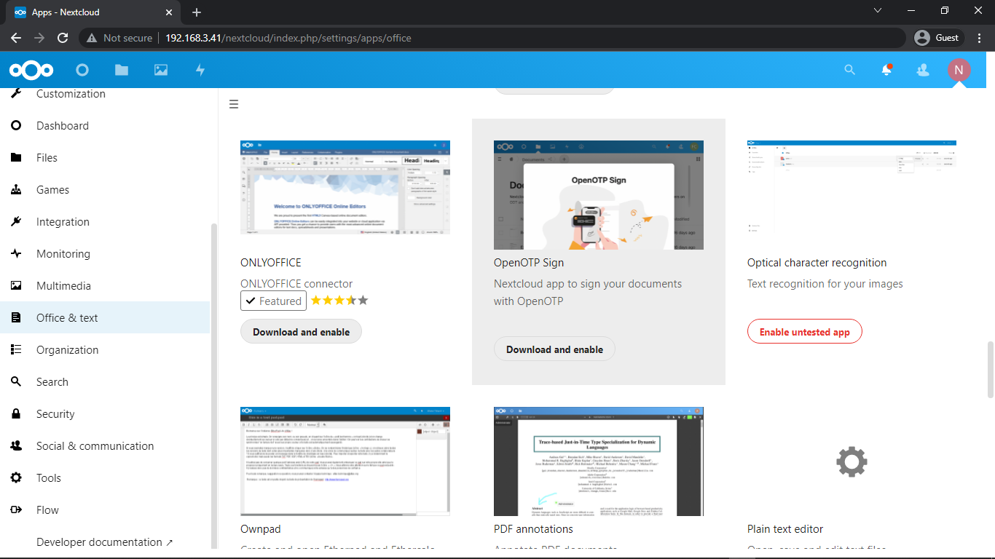This screenshot has width=995, height=559.
Task: Click PDF annotations app title
Action: (533, 529)
